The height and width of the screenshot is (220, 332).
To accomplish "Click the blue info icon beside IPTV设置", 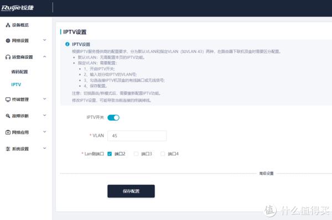I will tap(68, 44).
